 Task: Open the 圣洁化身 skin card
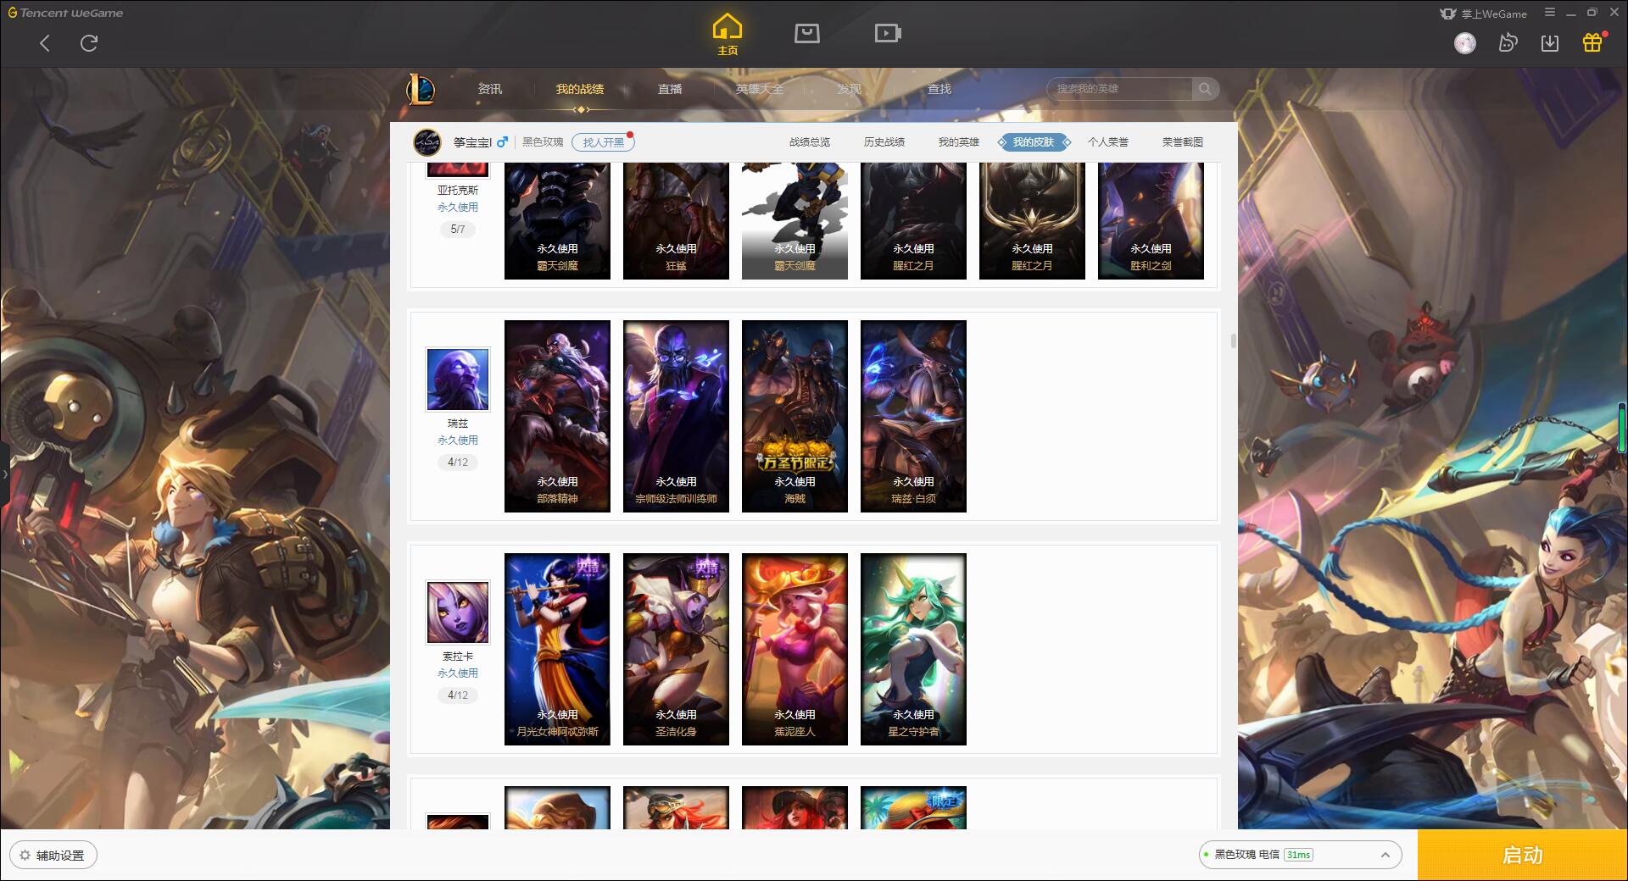click(676, 649)
